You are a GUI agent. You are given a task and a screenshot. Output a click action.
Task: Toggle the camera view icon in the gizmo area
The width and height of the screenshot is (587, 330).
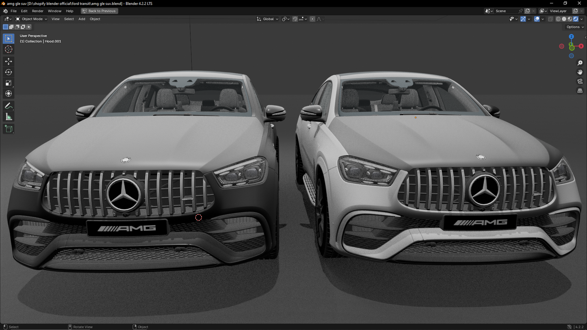(579, 81)
